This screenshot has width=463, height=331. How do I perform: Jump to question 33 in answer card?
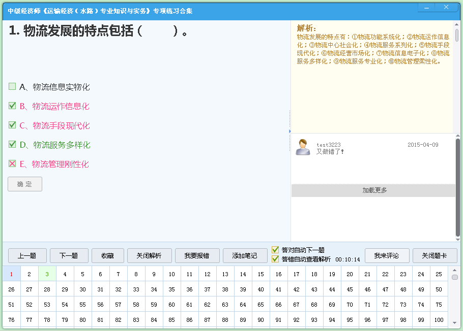[x=136, y=289]
